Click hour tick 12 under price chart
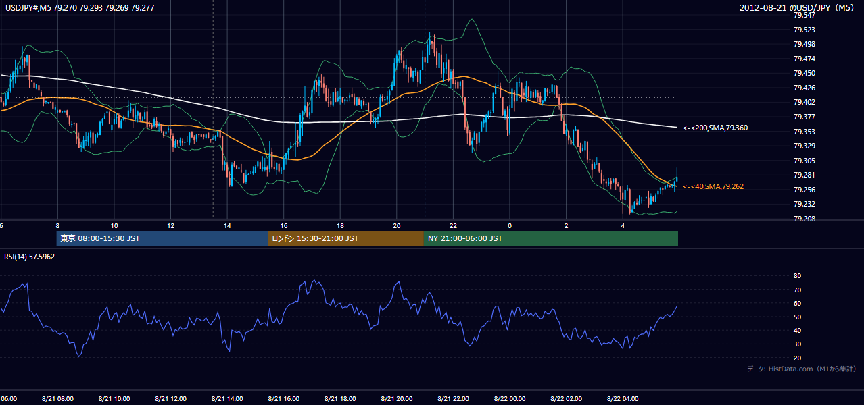The height and width of the screenshot is (405, 864). click(x=170, y=225)
